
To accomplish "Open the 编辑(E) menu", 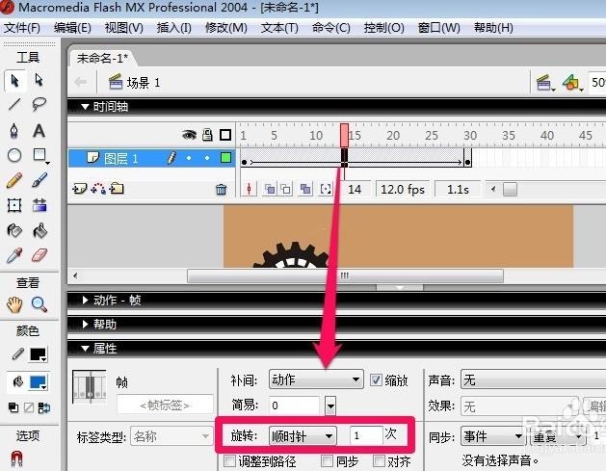I will coord(72,28).
